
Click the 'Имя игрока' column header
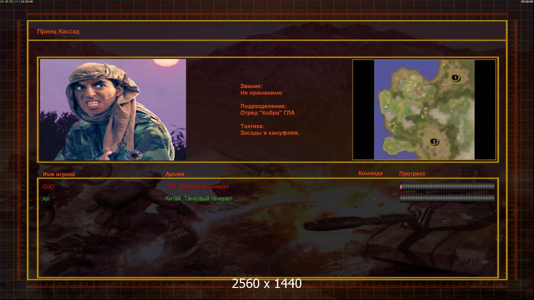click(59, 174)
